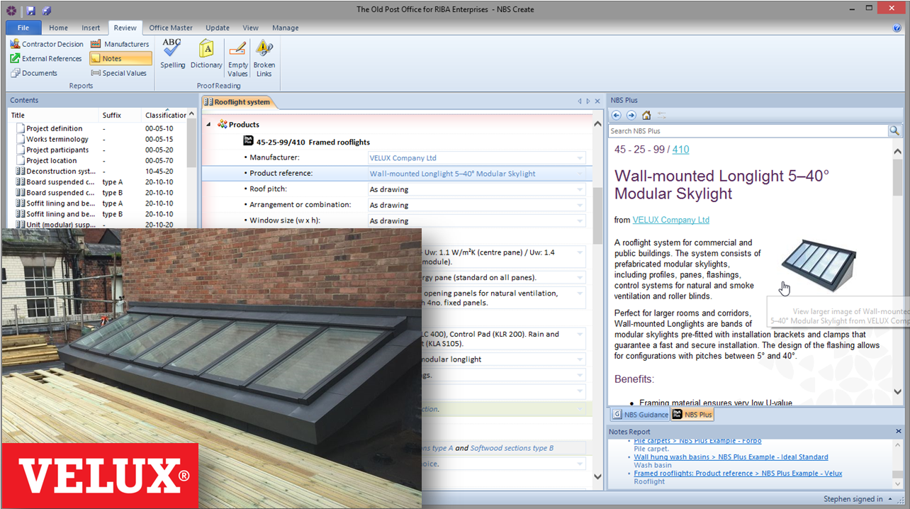Screen dimensions: 910x509
Task: Open the dropdown for the modular longlight value
Action: [x=580, y=359]
